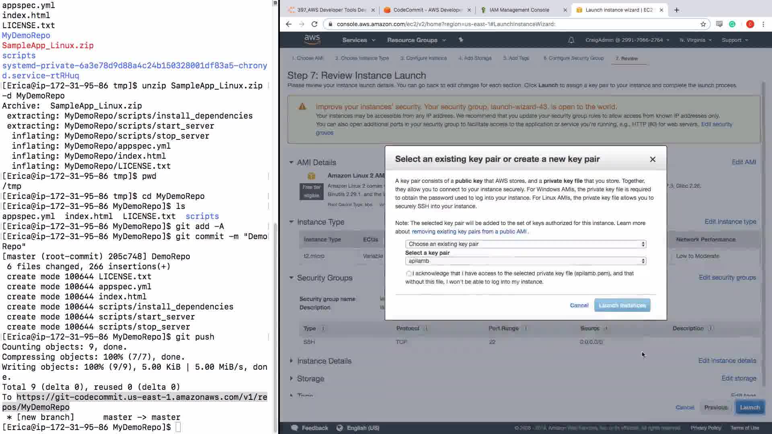Open Chrome three-dot menu
The width and height of the screenshot is (772, 434).
click(x=763, y=24)
